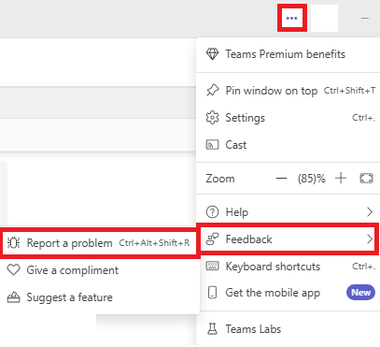Expand the Feedback chevron arrow
The height and width of the screenshot is (347, 380).
[370, 239]
